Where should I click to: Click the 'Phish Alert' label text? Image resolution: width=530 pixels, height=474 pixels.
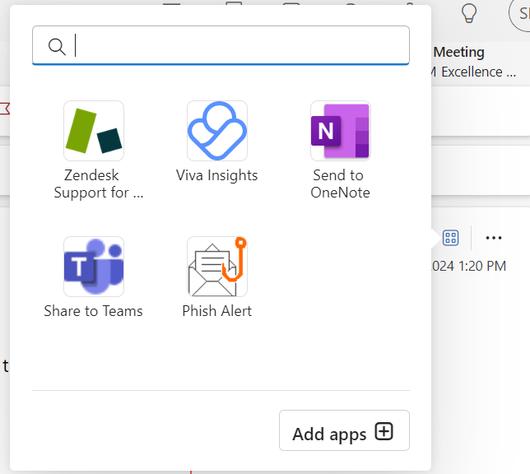click(x=217, y=311)
